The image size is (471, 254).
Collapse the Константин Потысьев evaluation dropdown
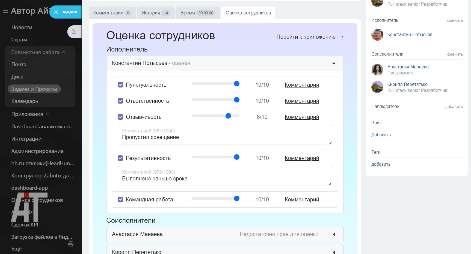click(333, 63)
